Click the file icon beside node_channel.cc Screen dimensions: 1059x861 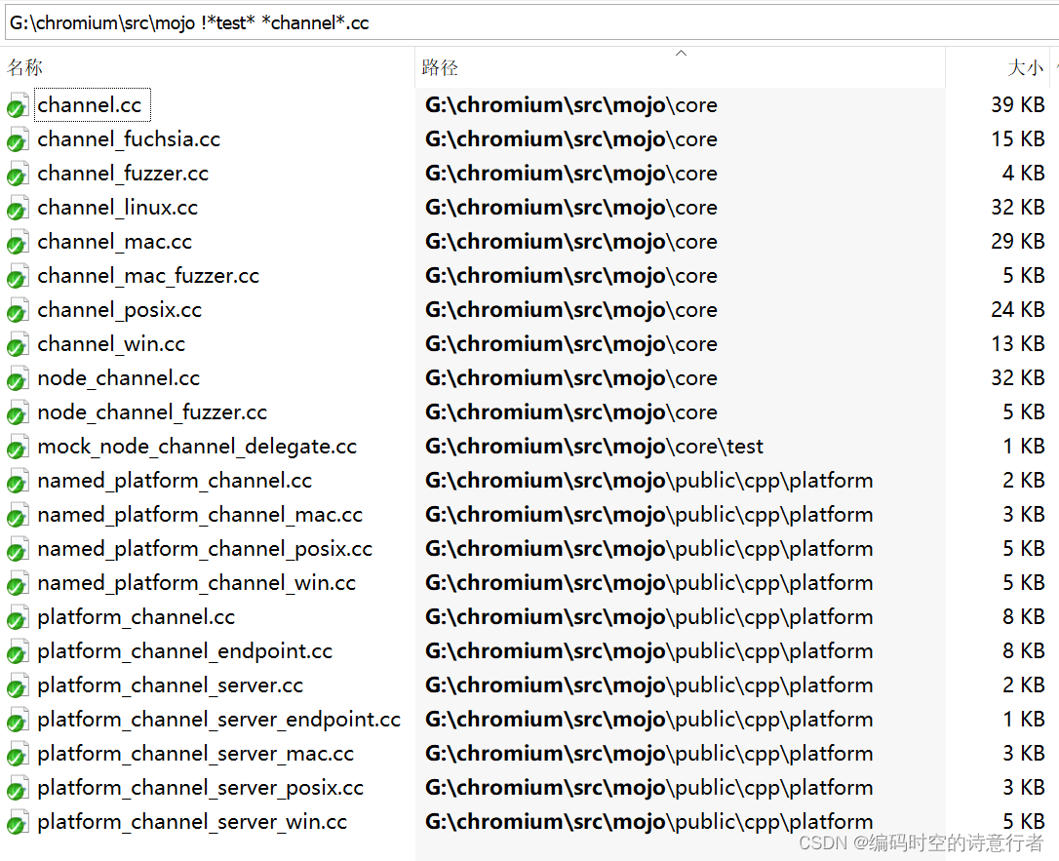click(x=18, y=379)
